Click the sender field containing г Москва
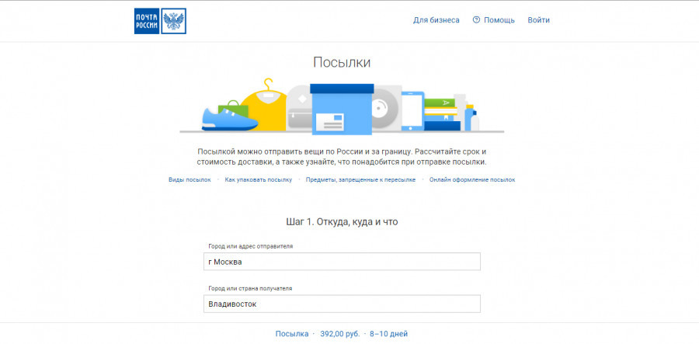Image resolution: width=699 pixels, height=344 pixels. click(342, 262)
